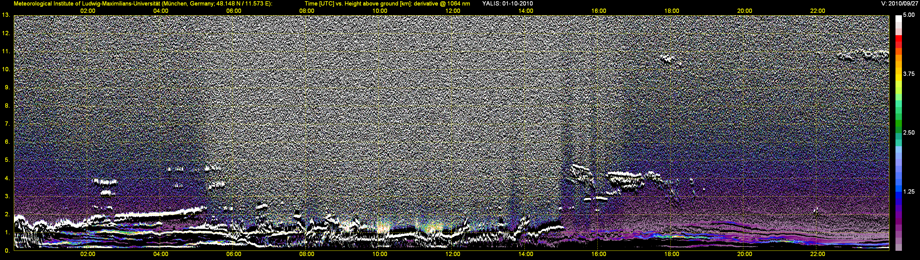Click the 3. height axis label
The image size is (920, 260).
coord(7,196)
